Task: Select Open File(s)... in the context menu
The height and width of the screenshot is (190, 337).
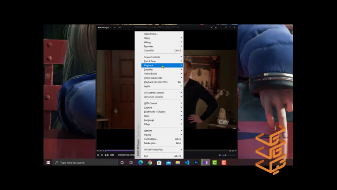Action: (x=162, y=34)
